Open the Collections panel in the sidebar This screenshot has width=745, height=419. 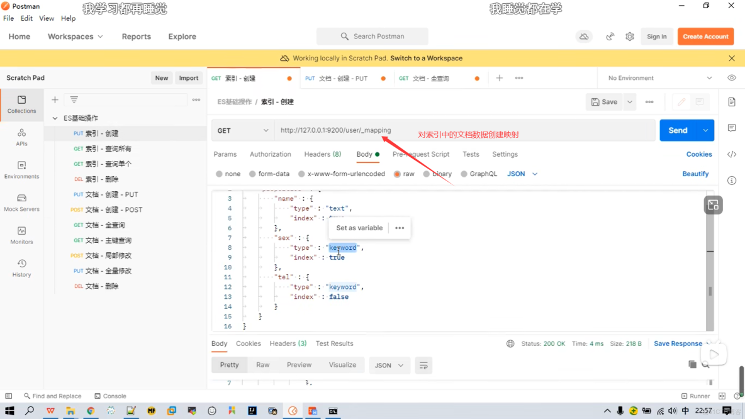pyautogui.click(x=21, y=105)
